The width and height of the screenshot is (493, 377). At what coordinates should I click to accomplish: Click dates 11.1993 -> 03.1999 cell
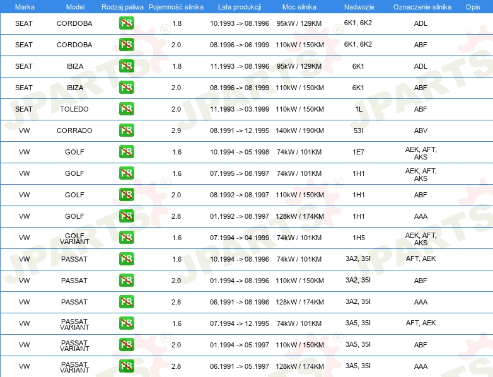pyautogui.click(x=240, y=109)
